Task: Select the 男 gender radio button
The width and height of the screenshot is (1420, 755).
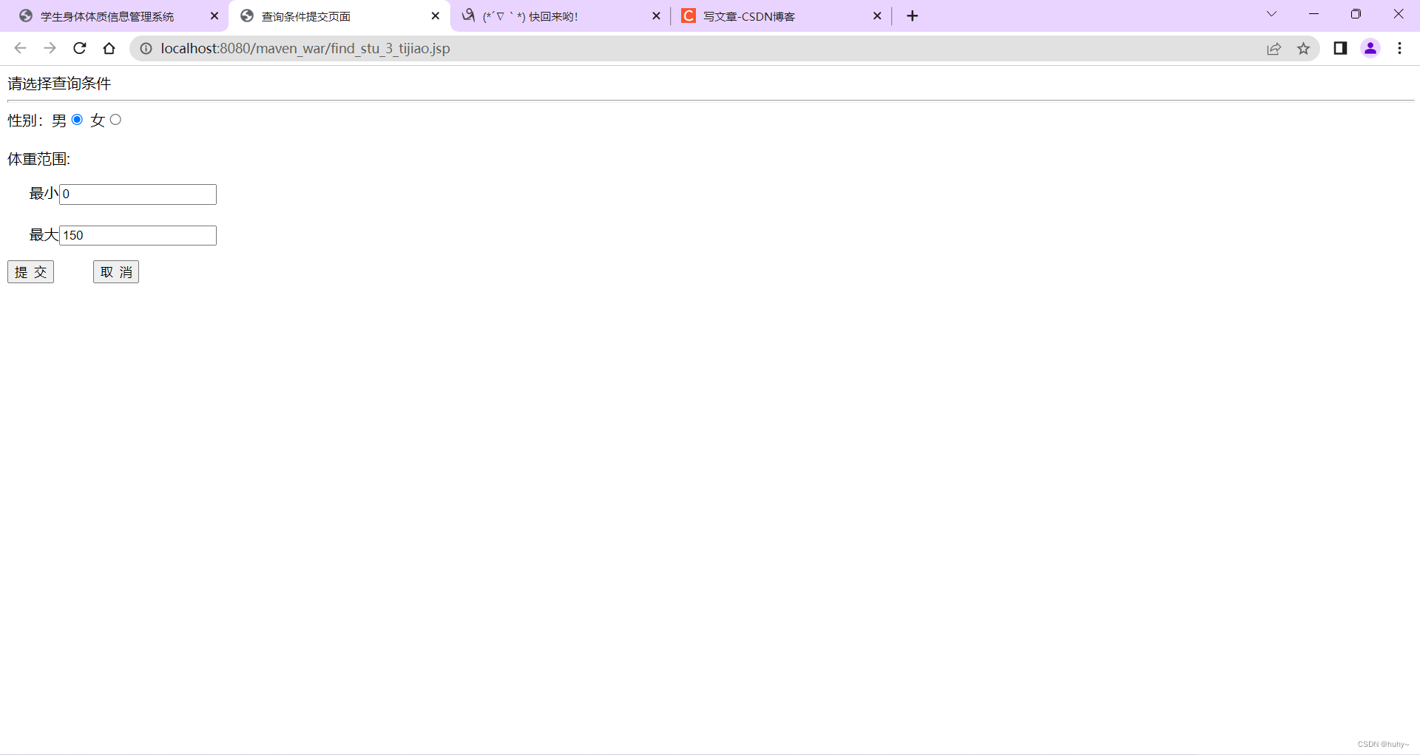Action: [x=77, y=120]
